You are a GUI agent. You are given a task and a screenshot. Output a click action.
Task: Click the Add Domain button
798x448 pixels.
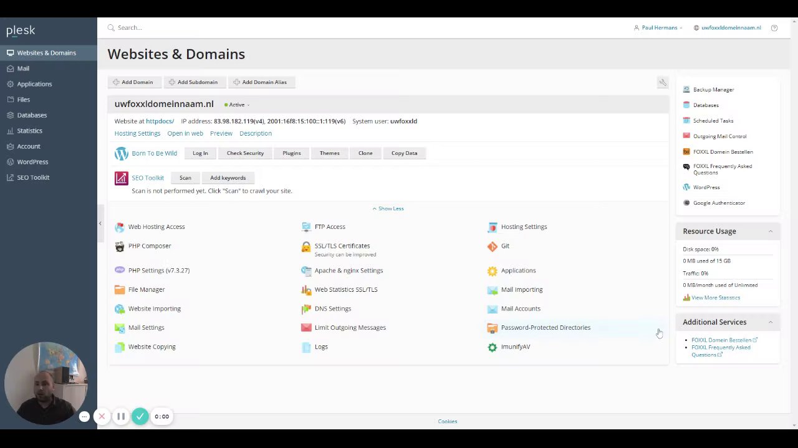[x=133, y=82]
